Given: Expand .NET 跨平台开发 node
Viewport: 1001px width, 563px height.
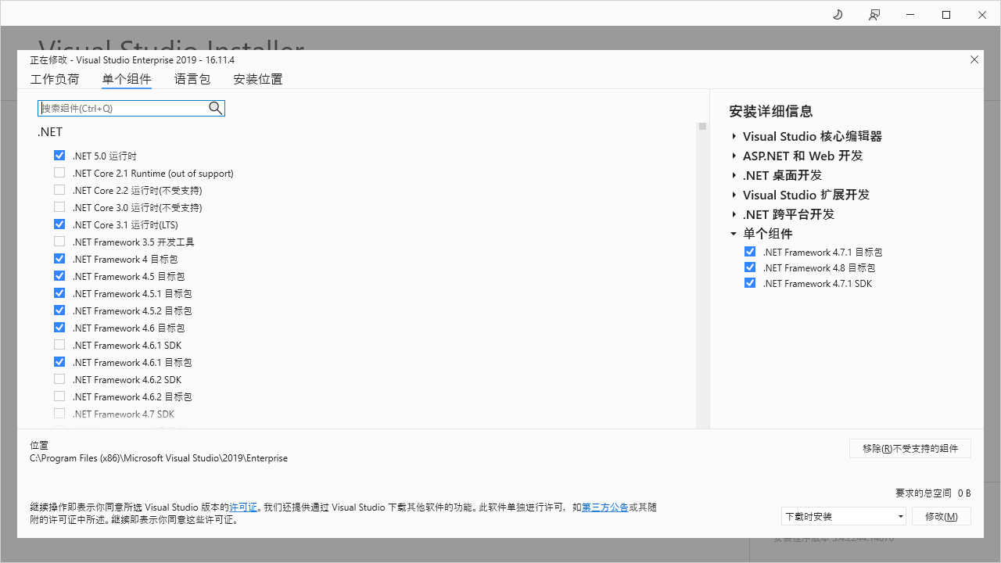Looking at the screenshot, I should (734, 214).
